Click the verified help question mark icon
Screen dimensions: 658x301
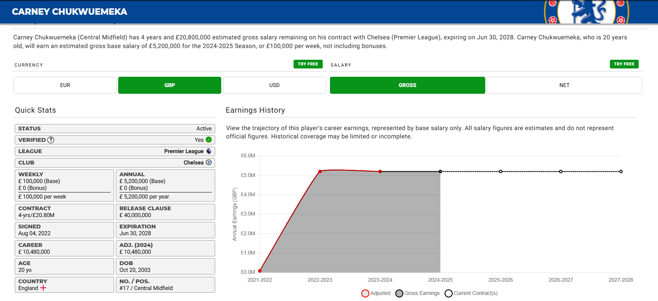pos(51,140)
